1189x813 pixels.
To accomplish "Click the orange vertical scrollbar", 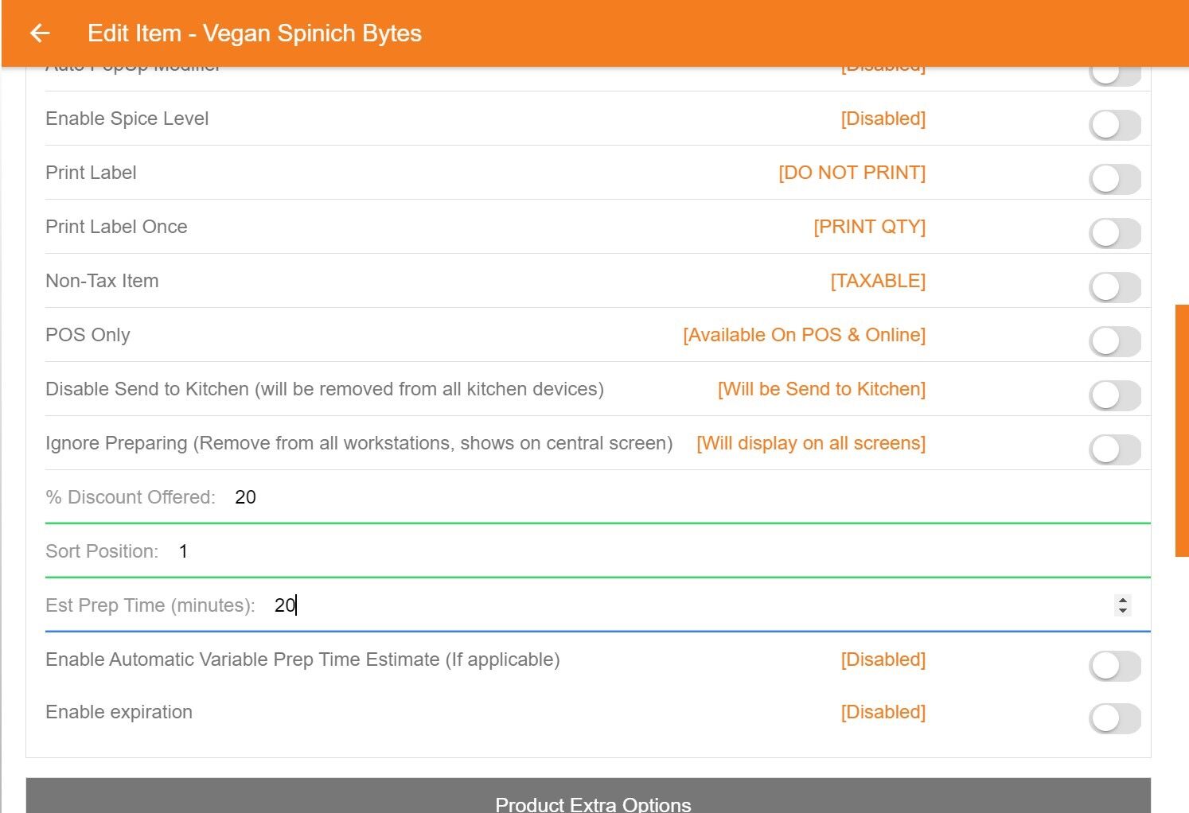I will (x=1182, y=430).
